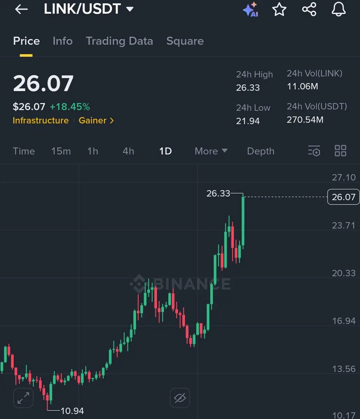
Task: Tap the 20.33 price axis label
Action: point(344,273)
